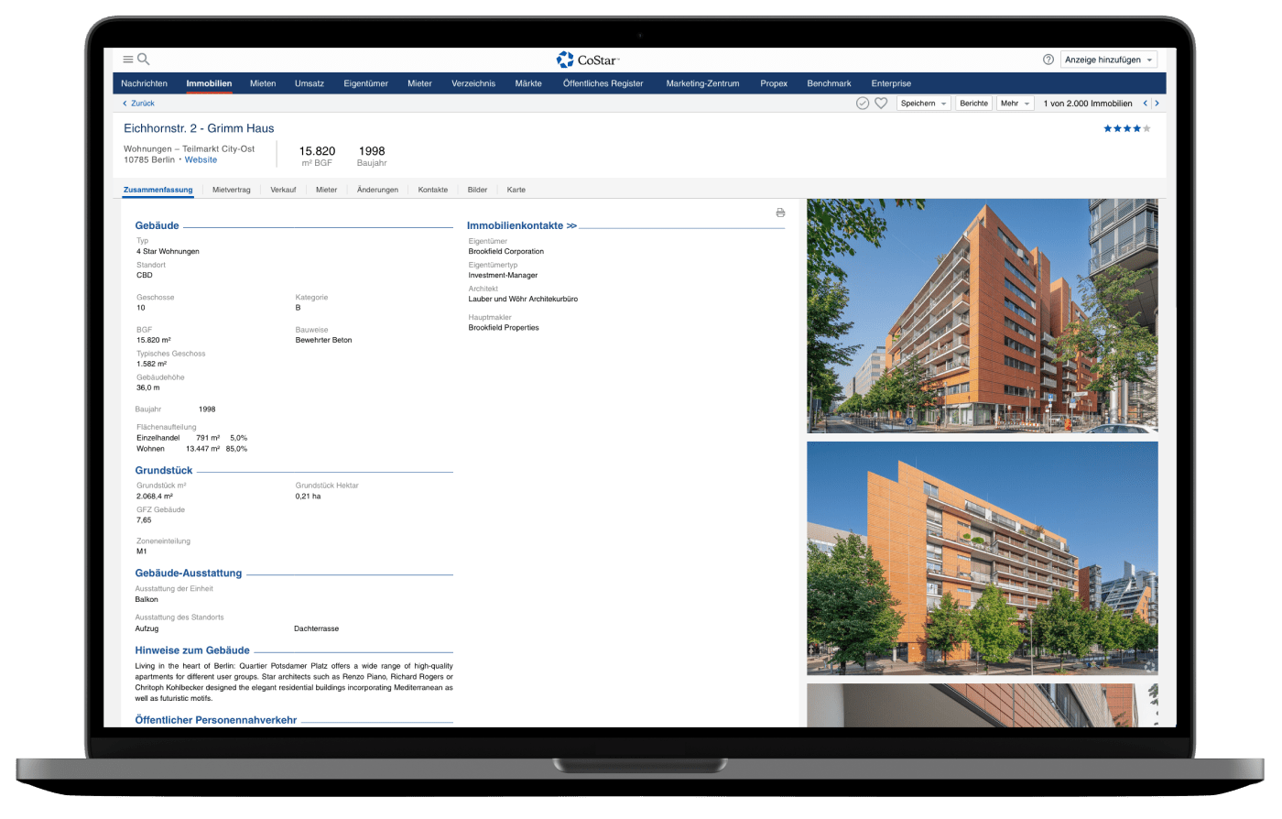The width and height of the screenshot is (1282, 819).
Task: Click the print icon
Action: pos(780,213)
